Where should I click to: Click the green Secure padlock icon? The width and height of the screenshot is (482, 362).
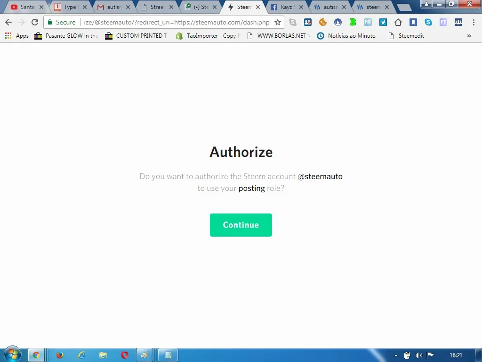click(x=50, y=22)
